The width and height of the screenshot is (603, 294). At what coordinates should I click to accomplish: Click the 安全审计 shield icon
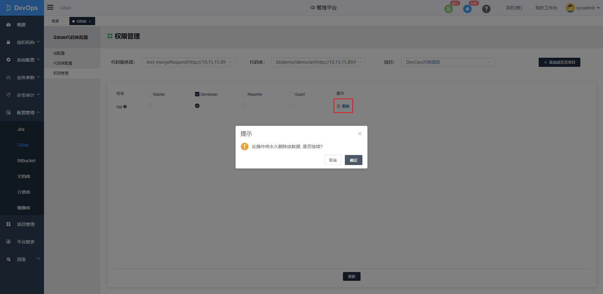pos(8,95)
